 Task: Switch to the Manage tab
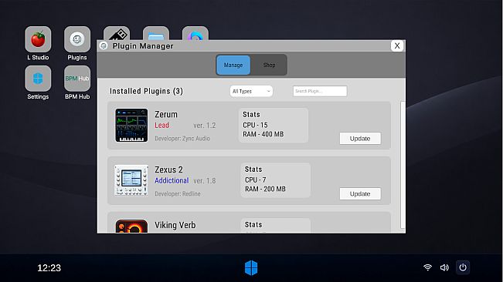coord(233,65)
